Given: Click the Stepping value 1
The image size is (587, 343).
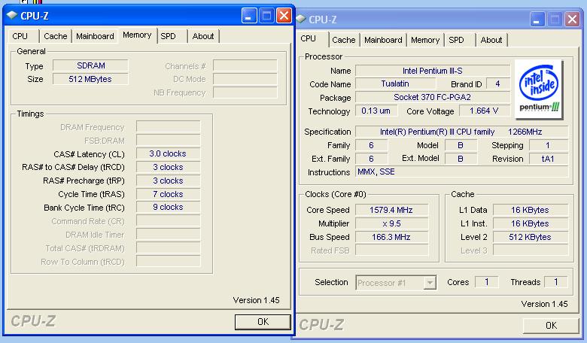Looking at the screenshot, I should 549,145.
